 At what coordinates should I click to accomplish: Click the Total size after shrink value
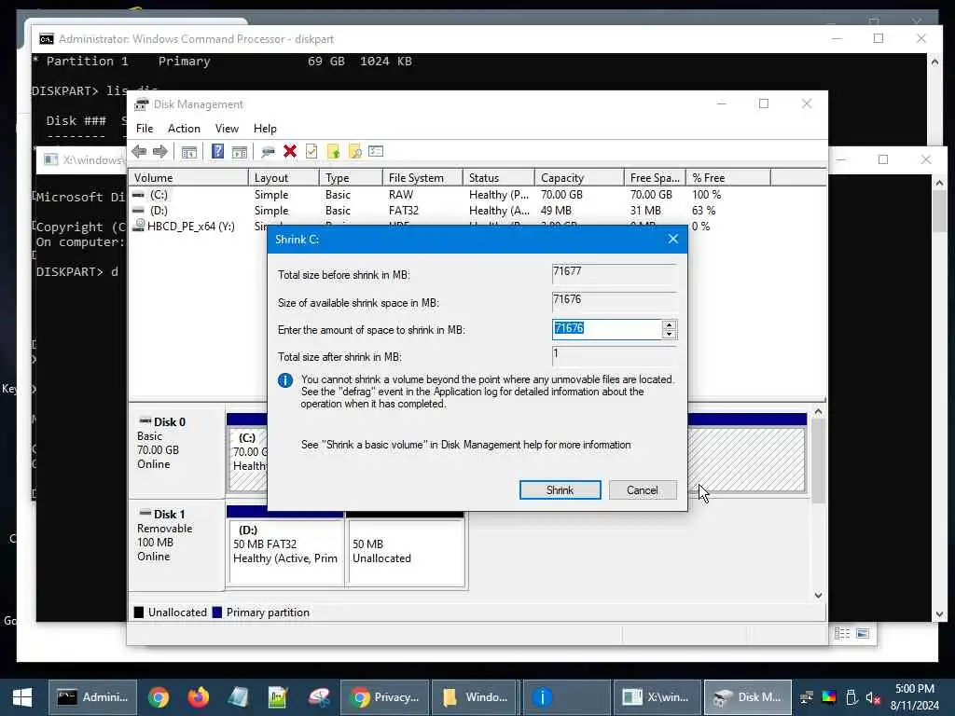tap(614, 355)
